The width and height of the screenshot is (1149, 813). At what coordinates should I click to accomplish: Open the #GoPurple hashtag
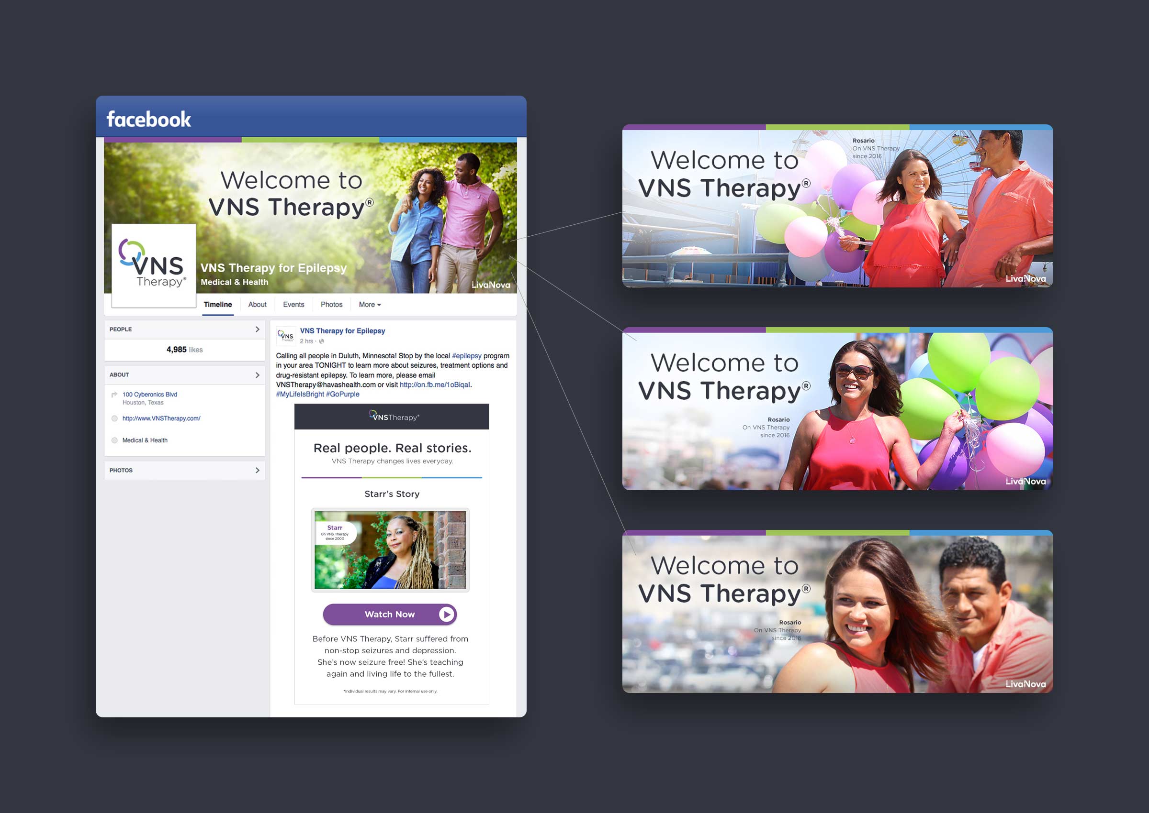coord(343,395)
